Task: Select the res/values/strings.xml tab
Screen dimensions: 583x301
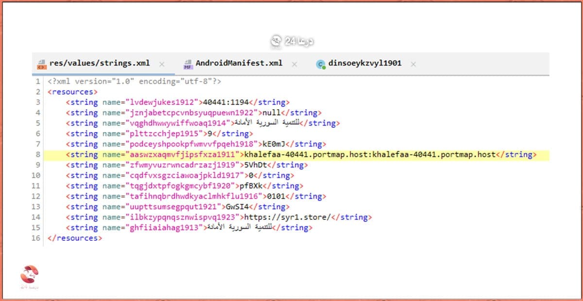Action: (x=99, y=64)
